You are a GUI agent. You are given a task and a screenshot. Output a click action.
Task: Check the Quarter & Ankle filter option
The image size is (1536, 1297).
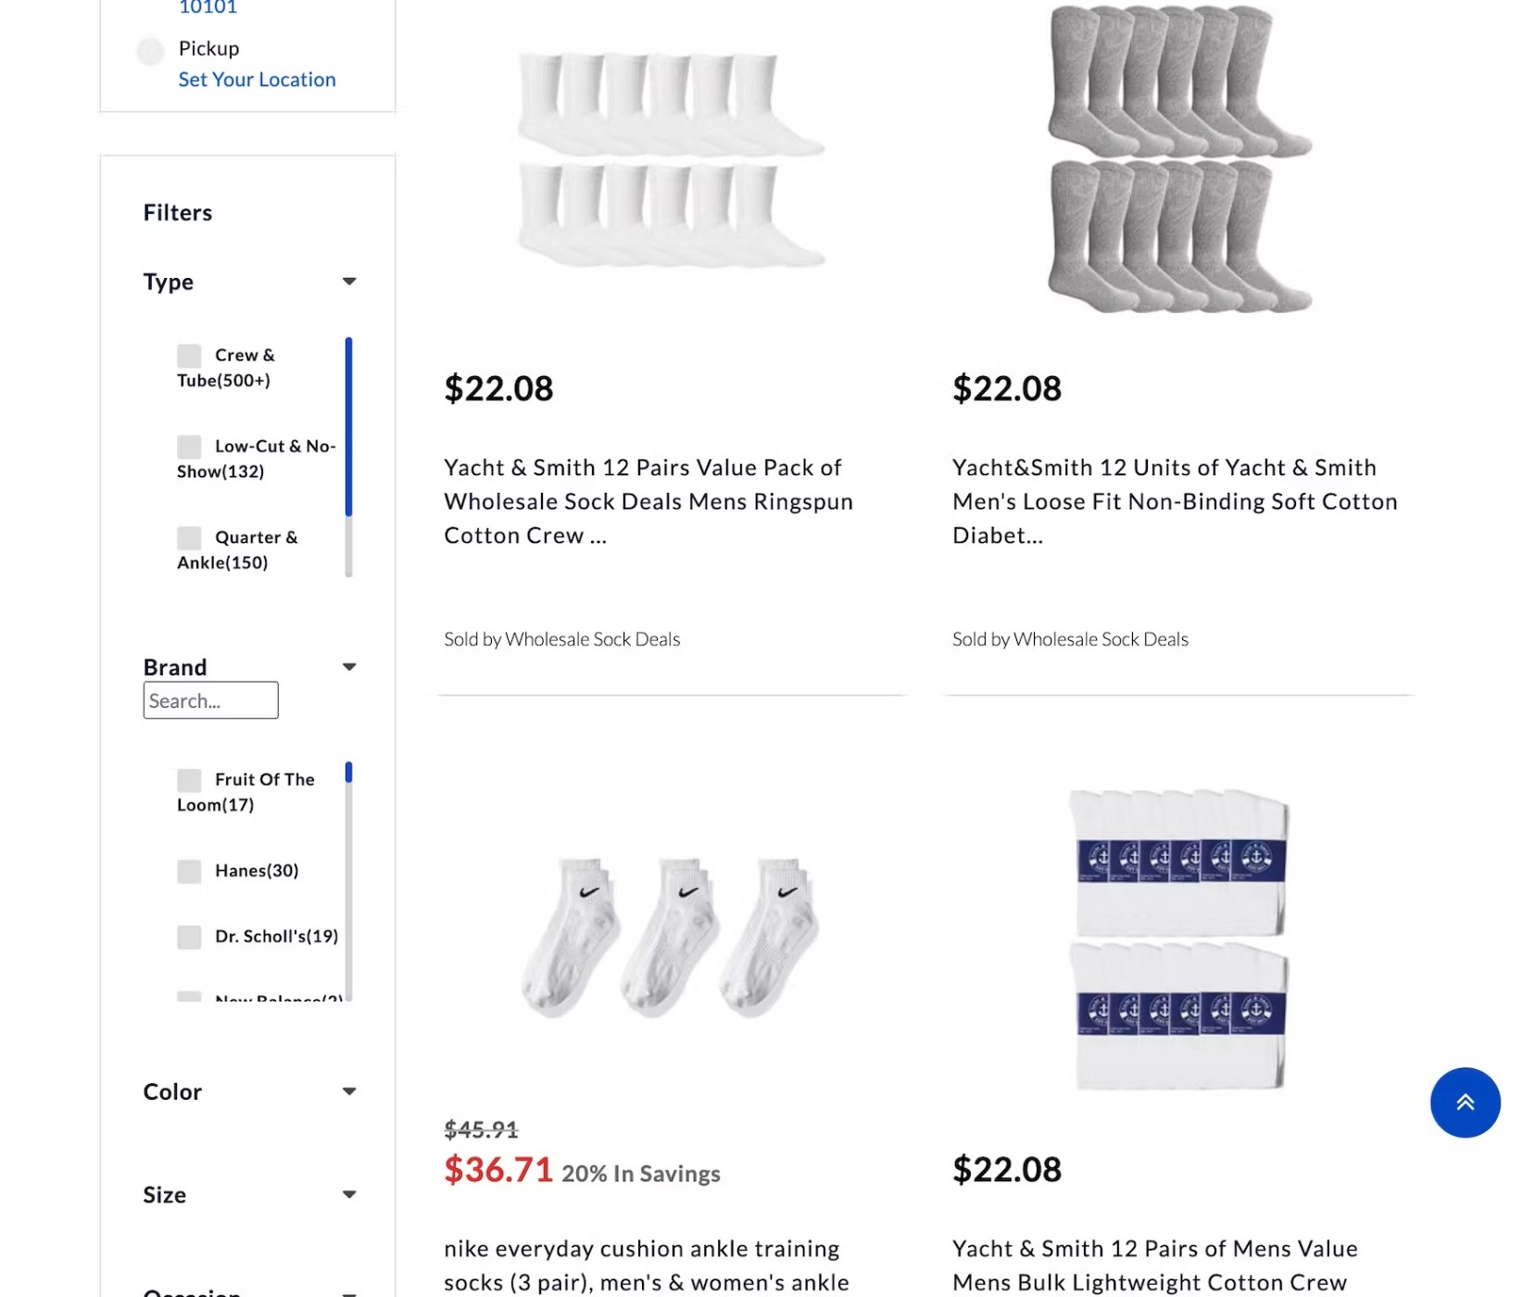(189, 538)
